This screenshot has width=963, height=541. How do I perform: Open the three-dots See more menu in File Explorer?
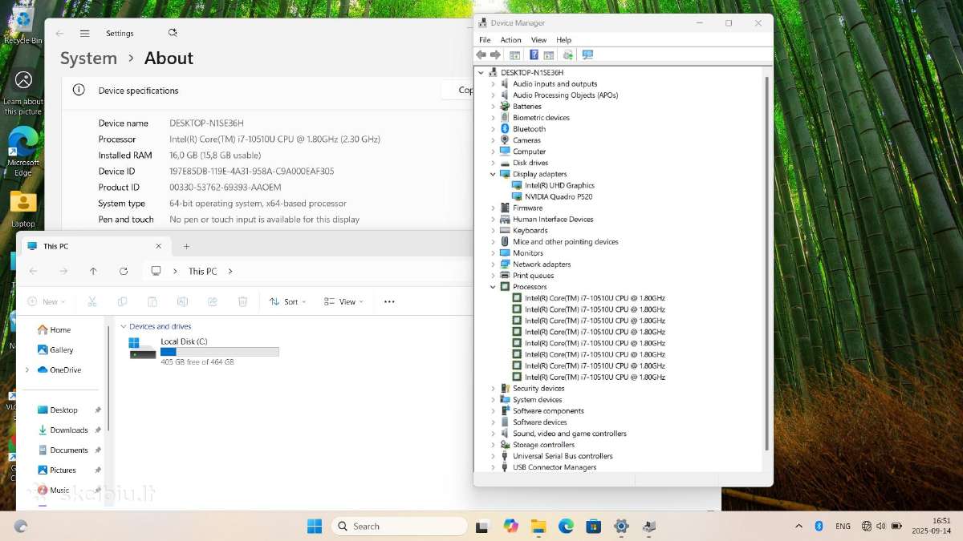pos(389,301)
